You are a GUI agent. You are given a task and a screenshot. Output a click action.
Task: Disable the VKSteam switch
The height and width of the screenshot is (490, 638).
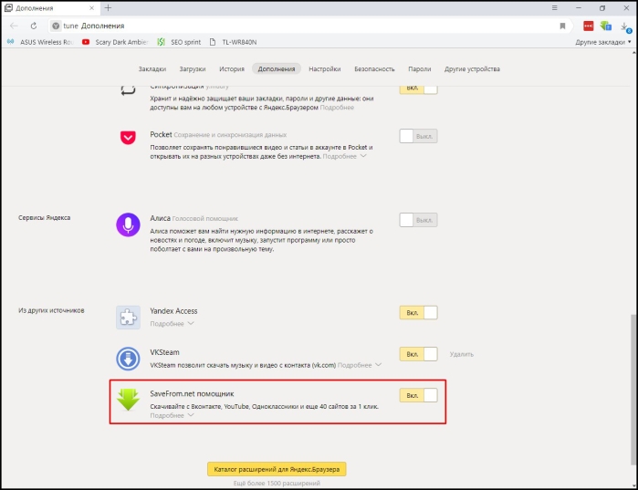tap(418, 354)
